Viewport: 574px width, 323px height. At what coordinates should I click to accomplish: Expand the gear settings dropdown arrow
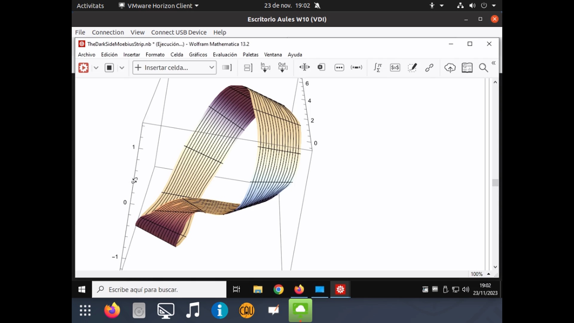point(96,67)
